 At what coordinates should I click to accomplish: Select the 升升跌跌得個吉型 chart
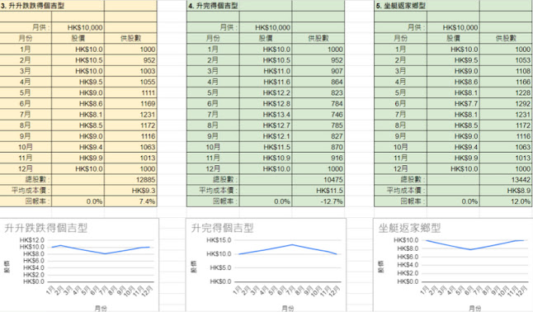point(79,265)
